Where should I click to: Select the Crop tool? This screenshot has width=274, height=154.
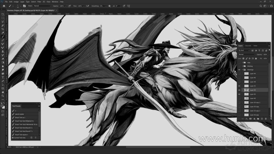pos(3,29)
